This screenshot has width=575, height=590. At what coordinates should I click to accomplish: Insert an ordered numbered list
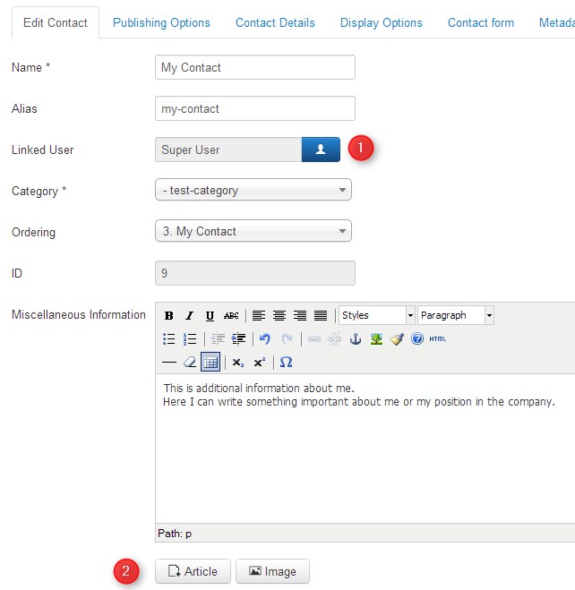tap(190, 339)
